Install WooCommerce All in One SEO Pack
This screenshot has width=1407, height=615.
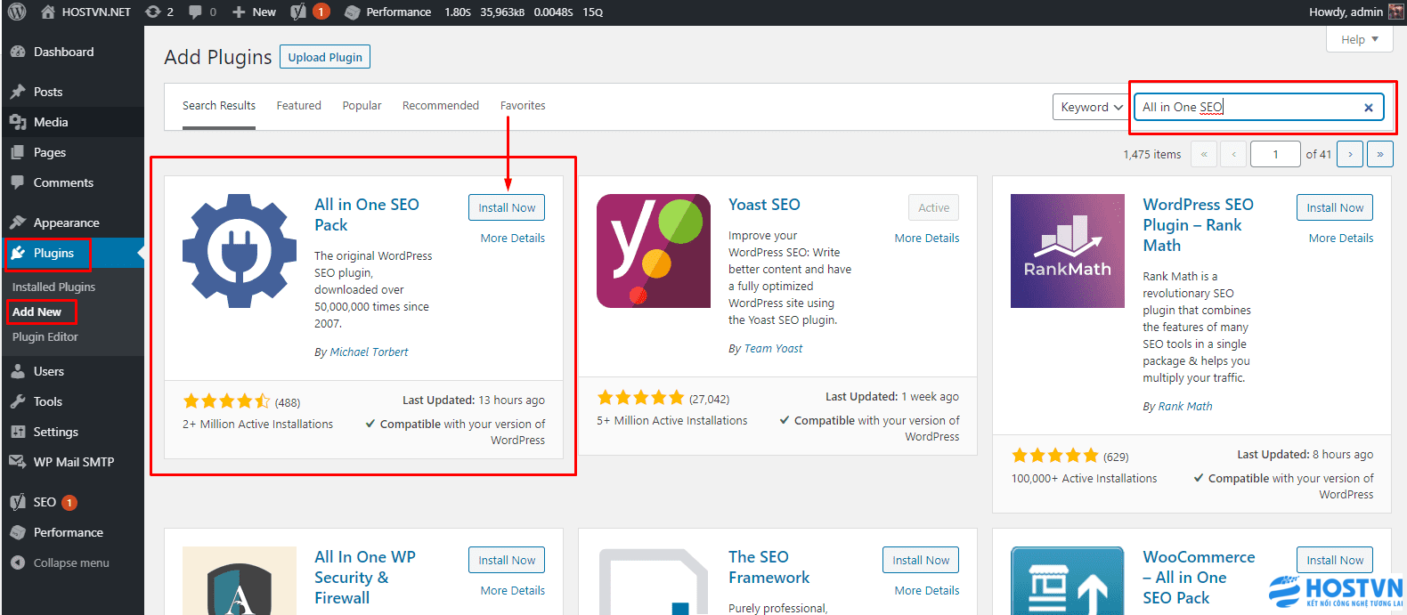pos(1335,560)
